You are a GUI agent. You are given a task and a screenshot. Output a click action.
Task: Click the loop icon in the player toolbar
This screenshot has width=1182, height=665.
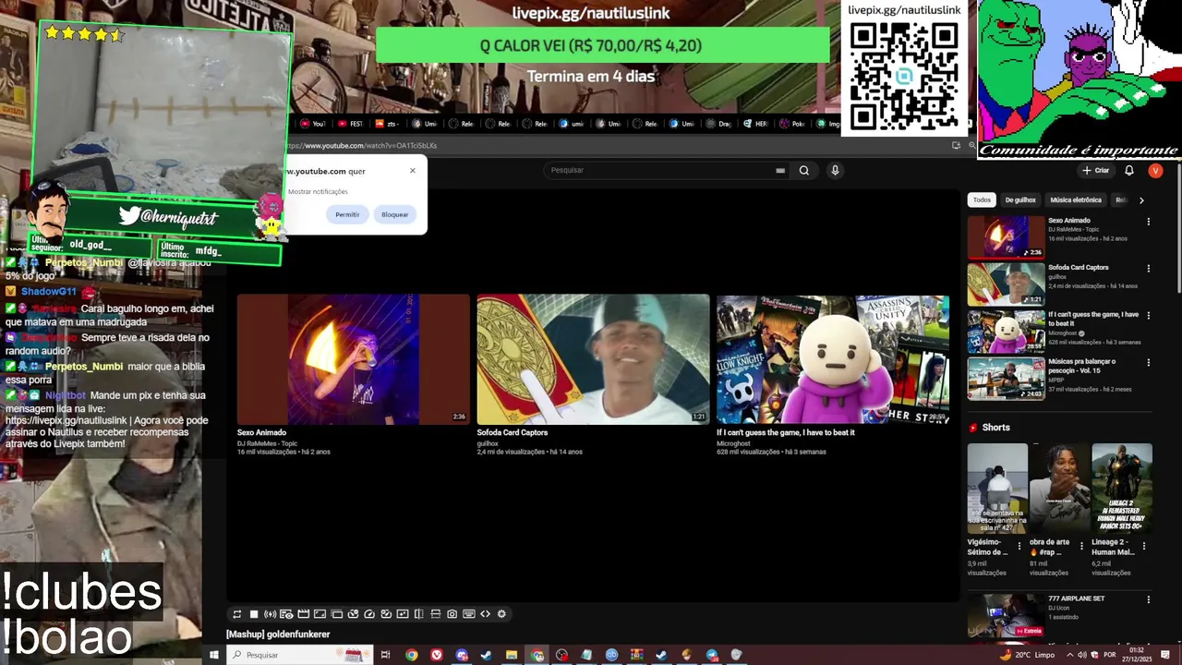point(237,614)
